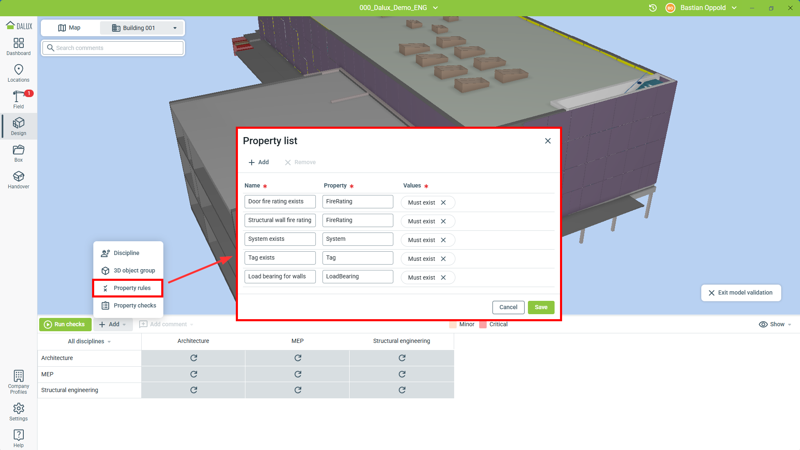Toggle the Show visibility eye option
Image resolution: width=800 pixels, height=450 pixels.
[x=774, y=324]
